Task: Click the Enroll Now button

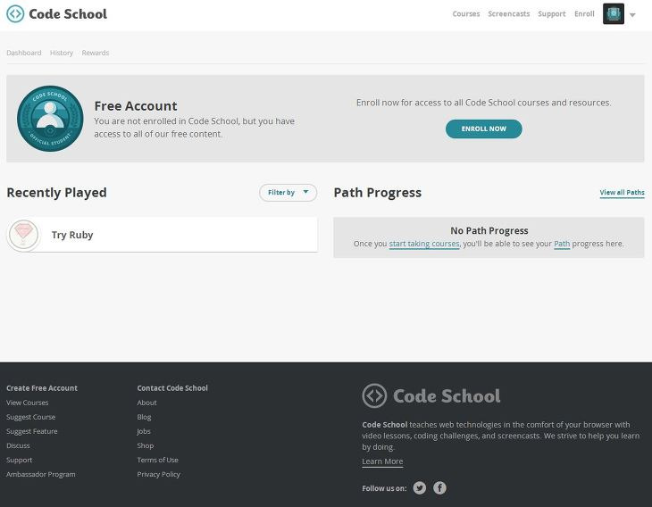Action: point(483,129)
